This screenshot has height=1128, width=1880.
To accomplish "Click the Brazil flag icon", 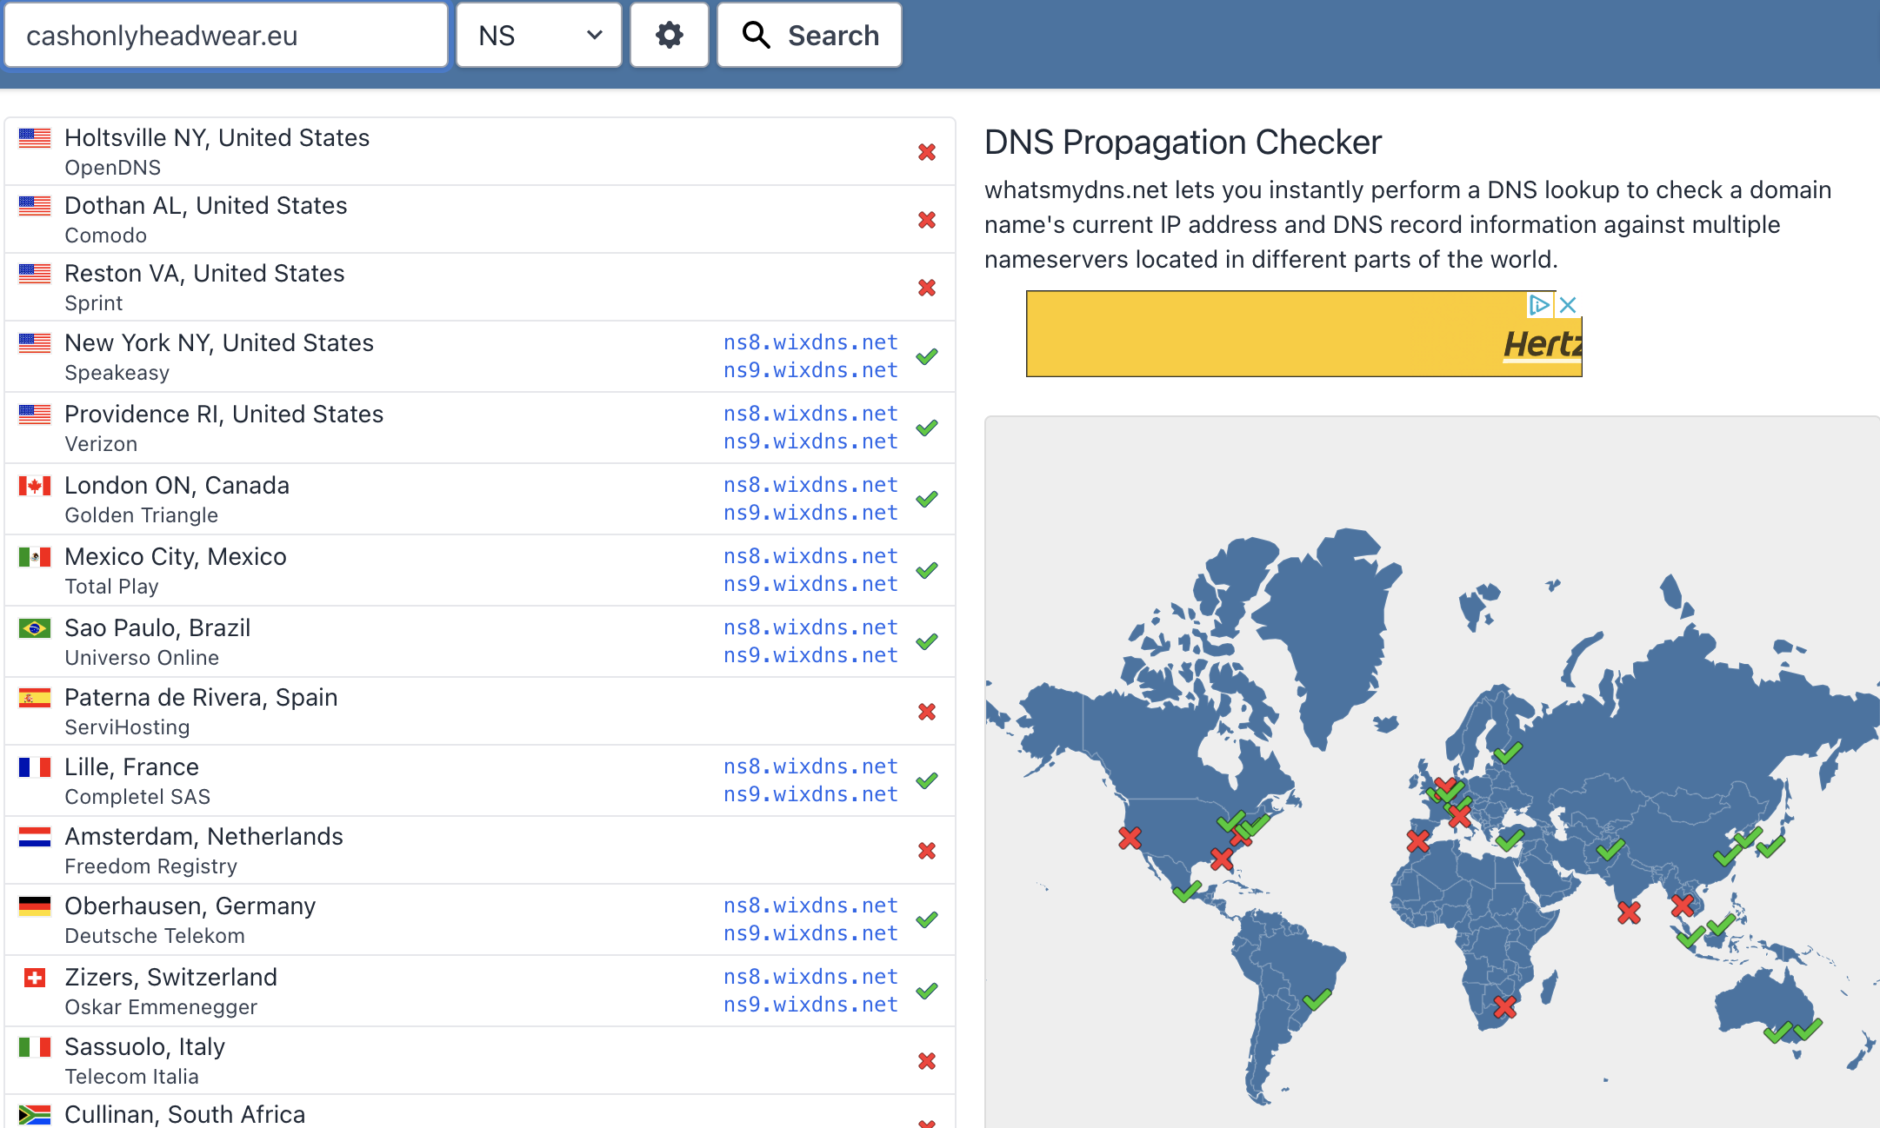I will [35, 628].
